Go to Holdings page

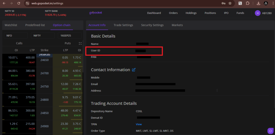tap(191, 13)
